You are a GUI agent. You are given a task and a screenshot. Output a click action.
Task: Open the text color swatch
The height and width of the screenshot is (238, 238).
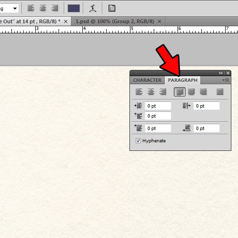tap(74, 8)
